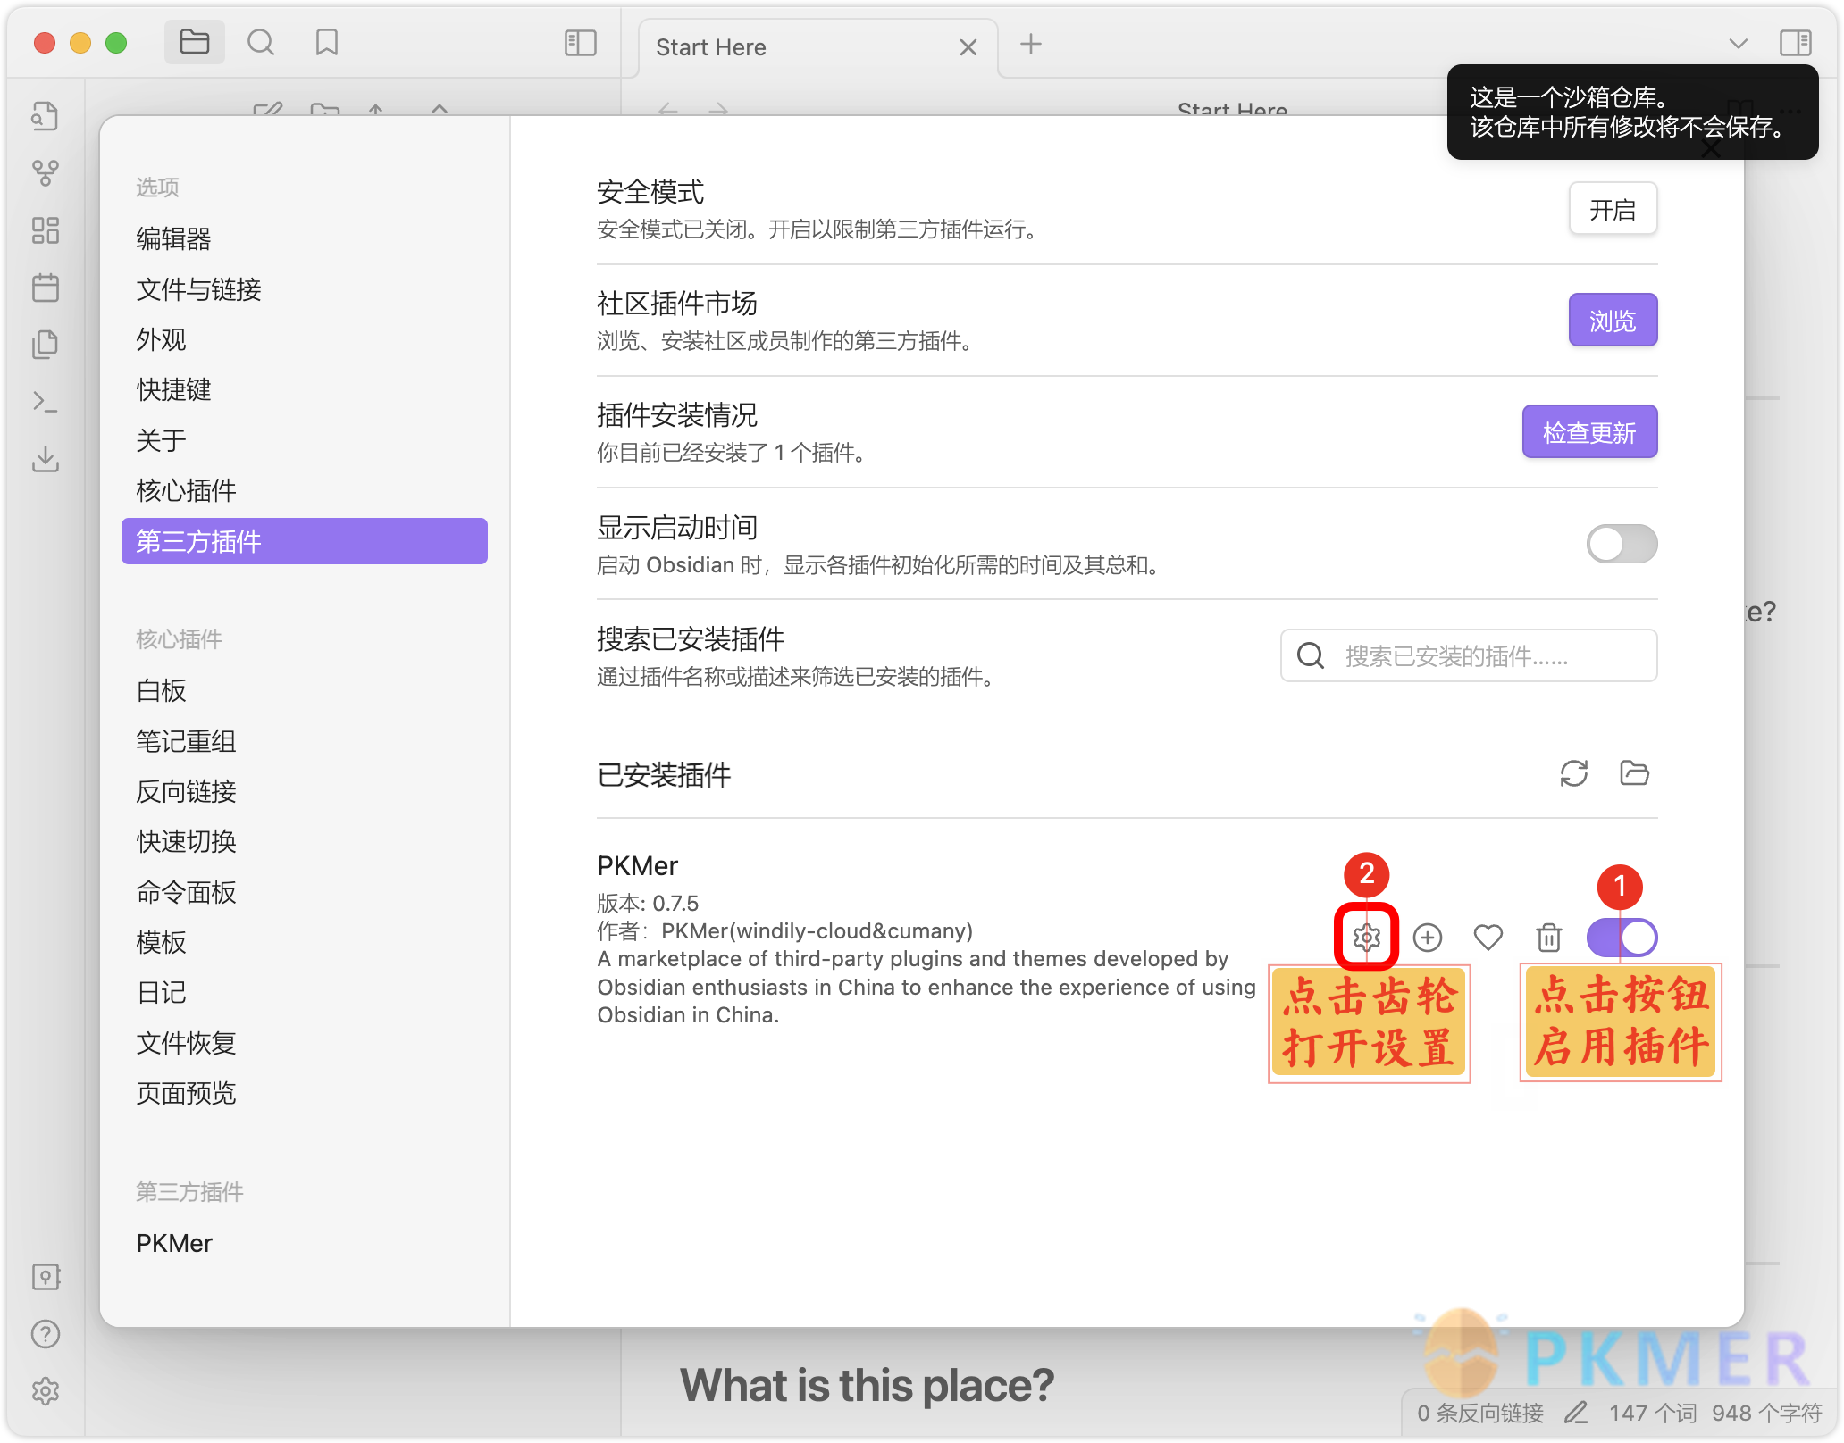
Task: Click the PKMer donate heart icon
Action: (1488, 938)
